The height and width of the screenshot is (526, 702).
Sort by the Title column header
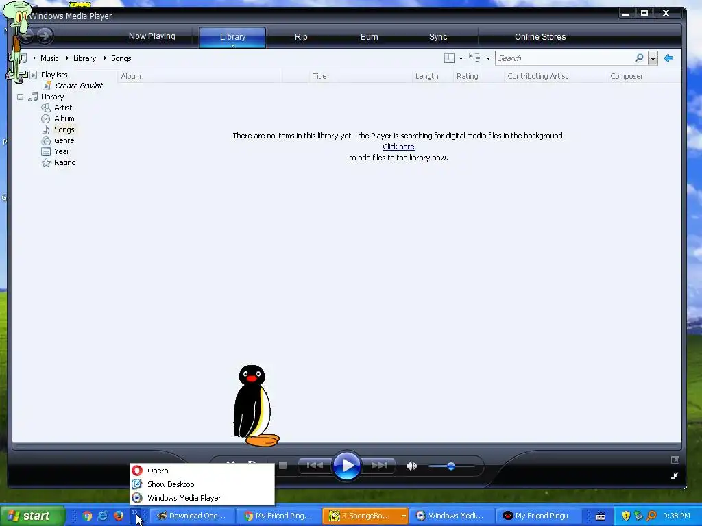(x=361, y=76)
